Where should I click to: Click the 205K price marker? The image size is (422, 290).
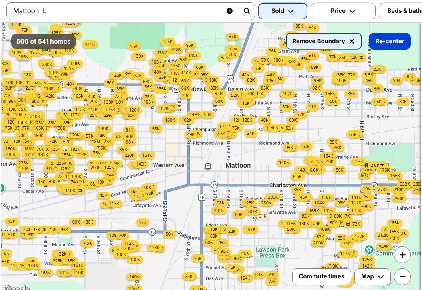[219, 210]
